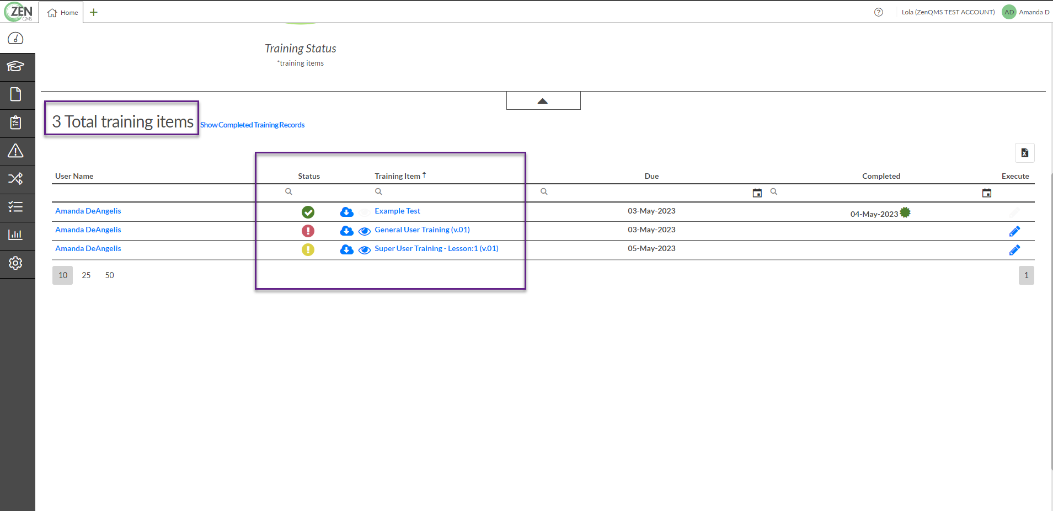Image resolution: width=1053 pixels, height=511 pixels.
Task: Sort by the Completed column header
Action: [x=881, y=176]
